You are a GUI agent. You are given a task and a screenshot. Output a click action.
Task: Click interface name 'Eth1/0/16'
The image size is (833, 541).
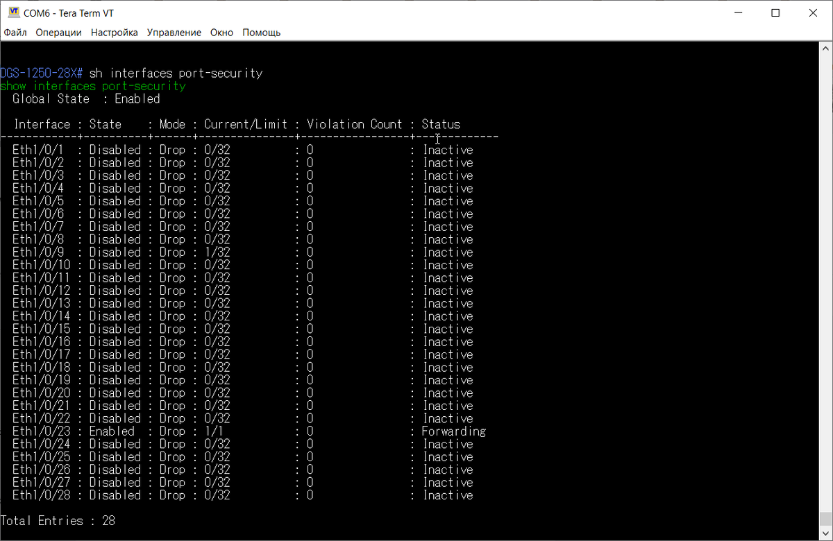click(42, 342)
